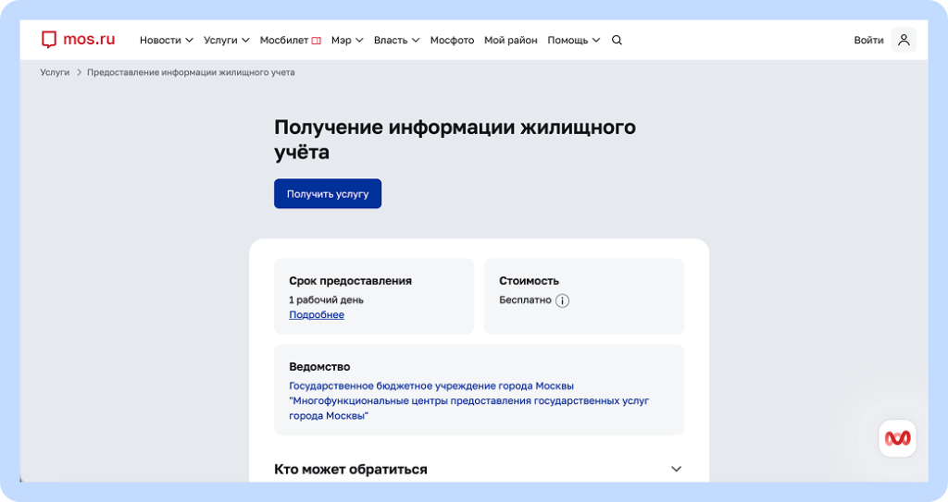948x502 pixels.
Task: Open the Подробнее link
Action: pyautogui.click(x=317, y=314)
